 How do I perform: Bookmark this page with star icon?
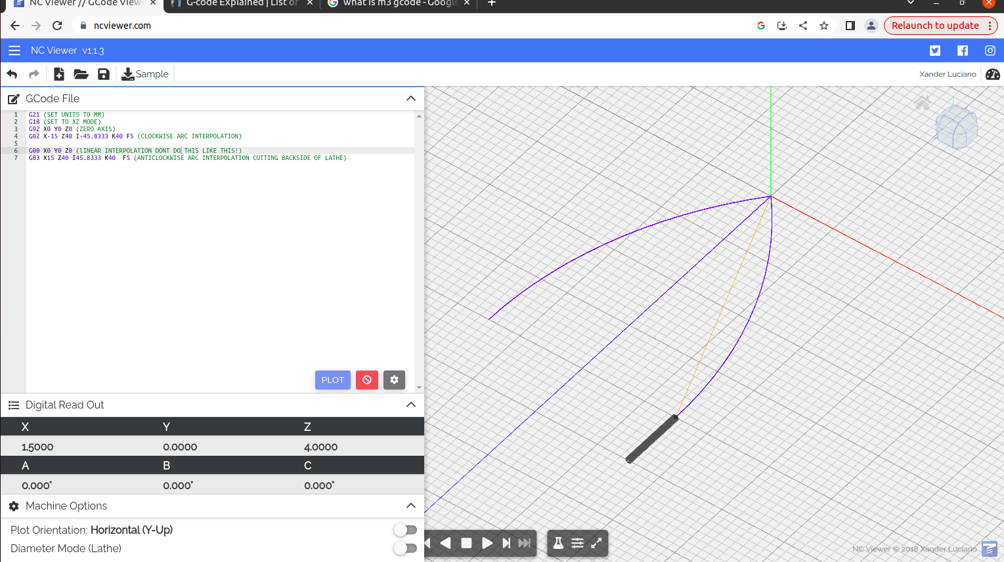click(x=824, y=26)
